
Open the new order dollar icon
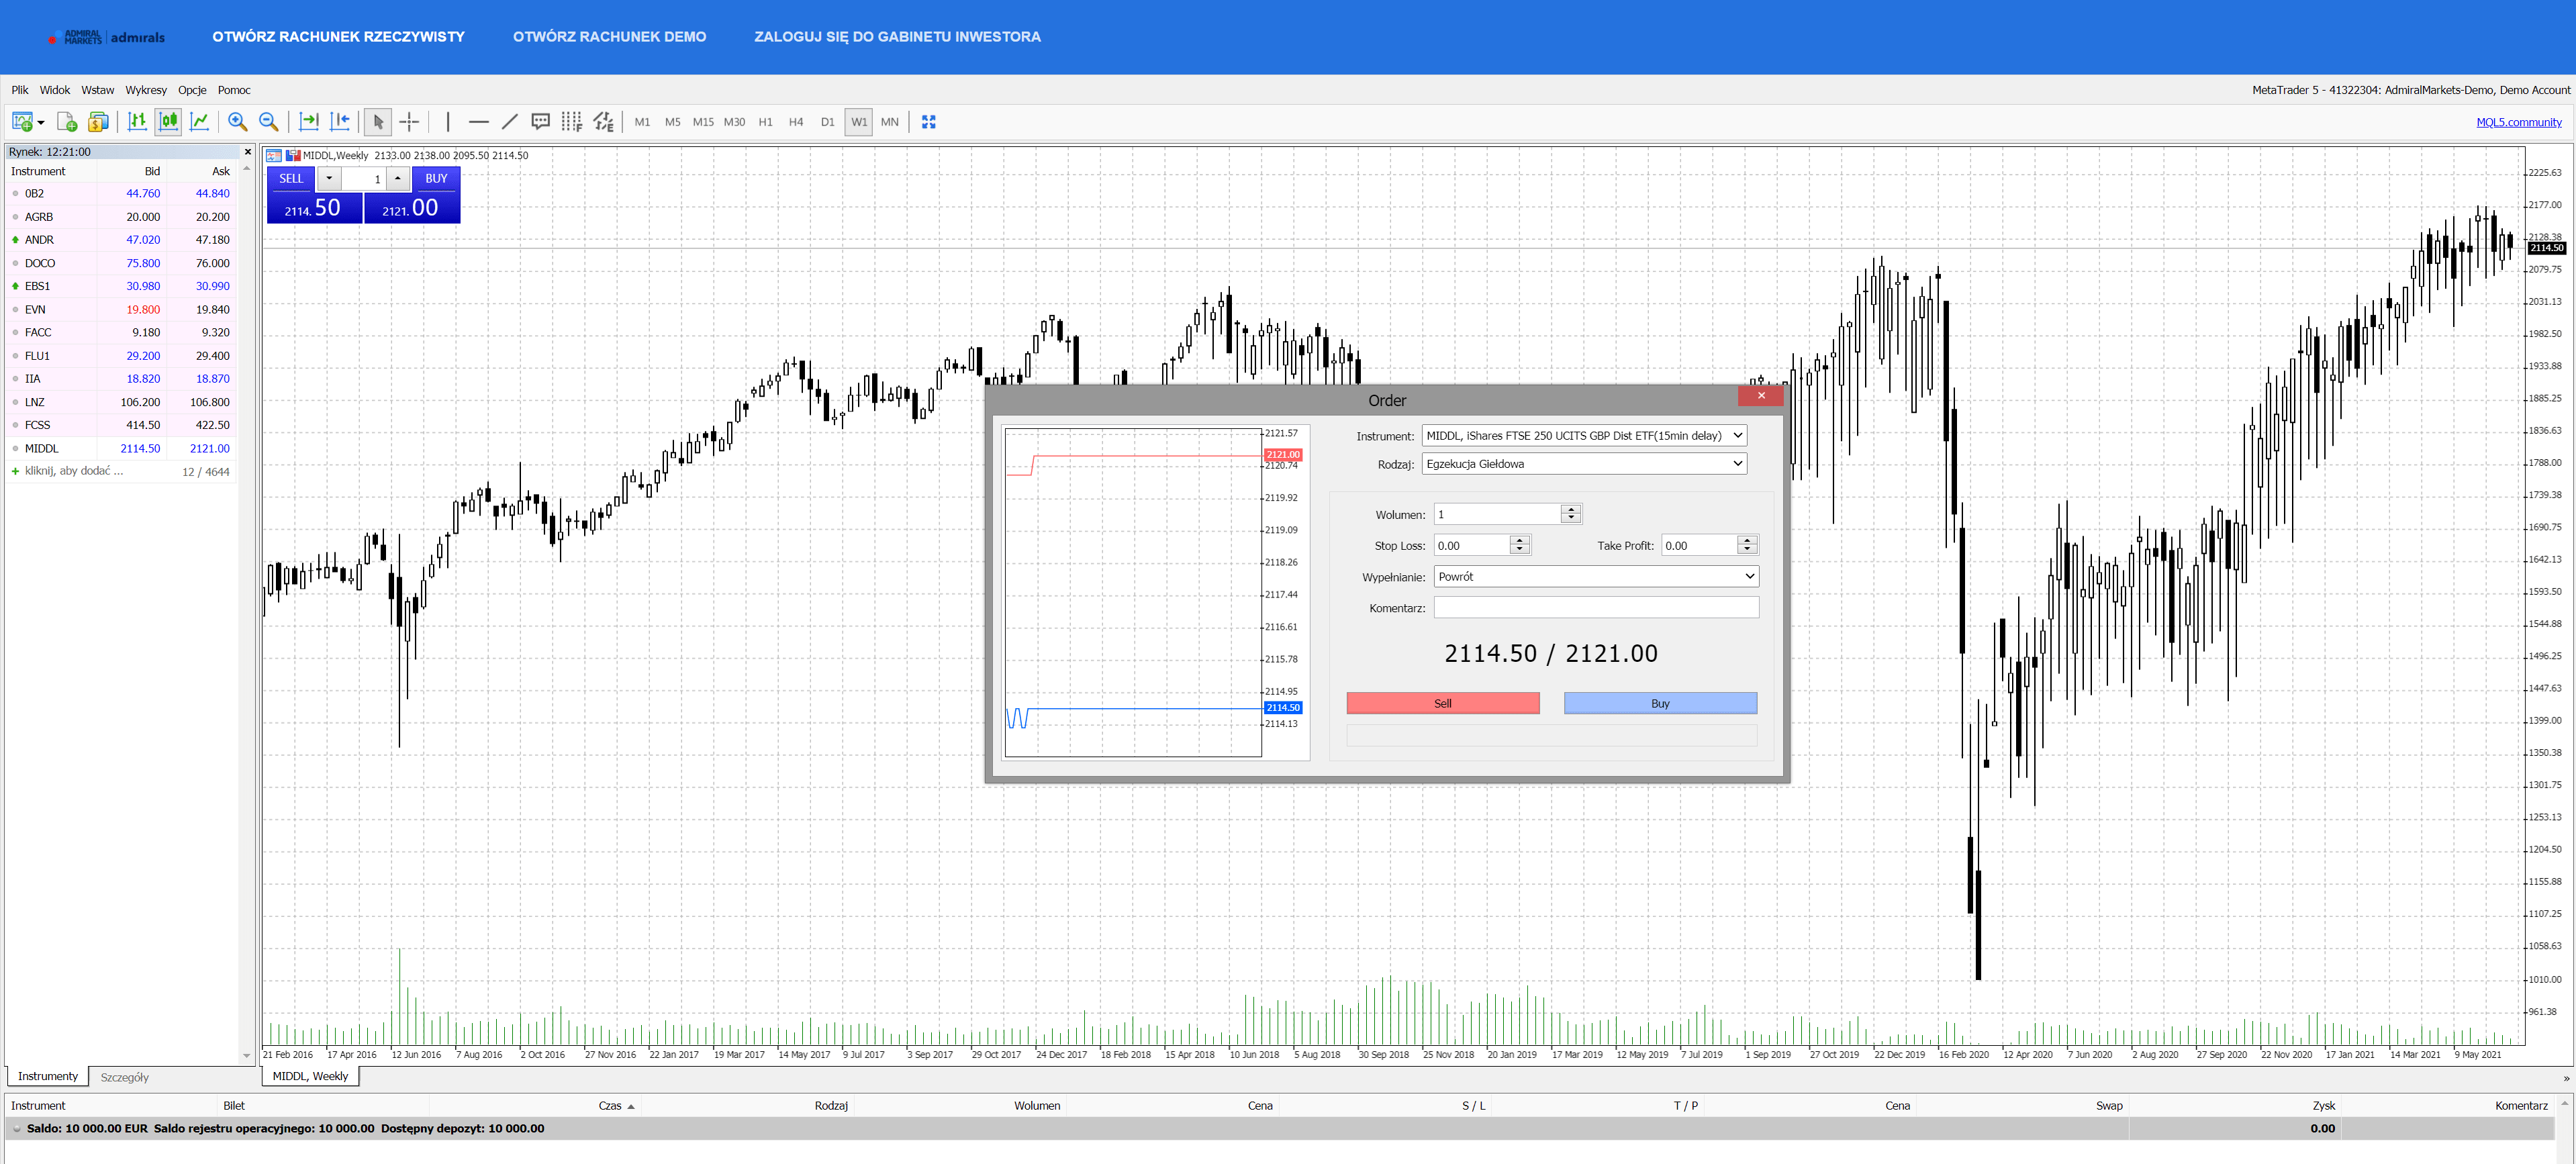(98, 122)
